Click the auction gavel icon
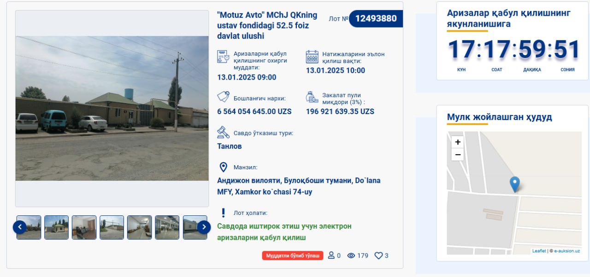This screenshot has height=277, width=590. [224, 133]
